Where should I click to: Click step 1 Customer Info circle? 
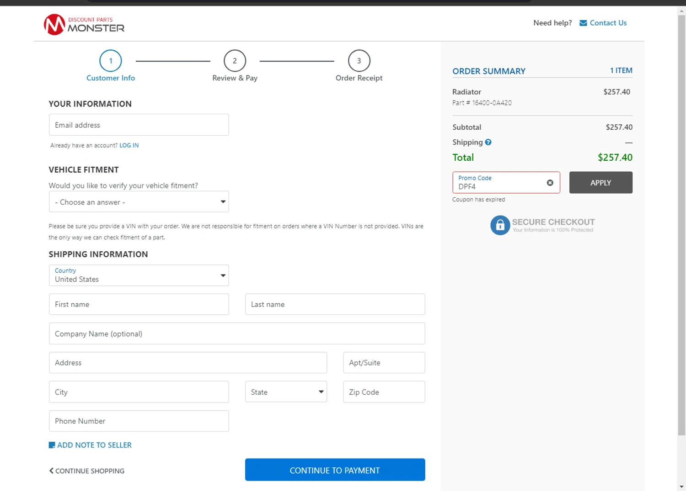(x=111, y=61)
